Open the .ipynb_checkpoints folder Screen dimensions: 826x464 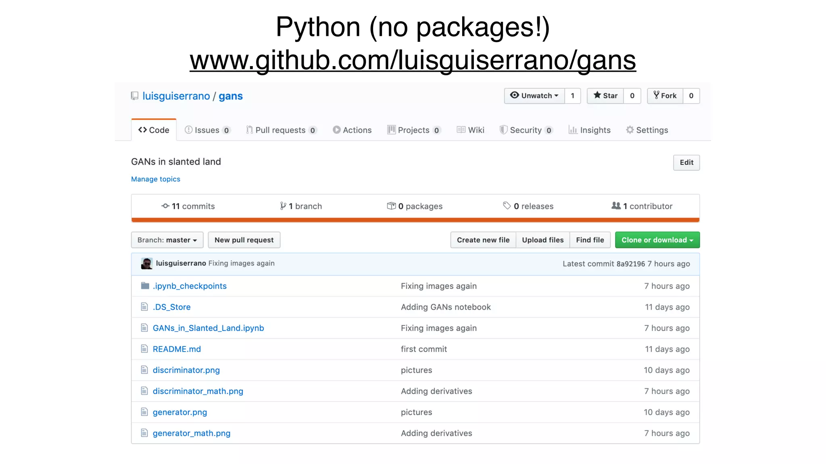click(x=190, y=286)
